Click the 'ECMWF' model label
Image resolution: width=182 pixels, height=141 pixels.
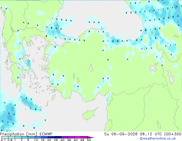pyautogui.click(x=46, y=134)
